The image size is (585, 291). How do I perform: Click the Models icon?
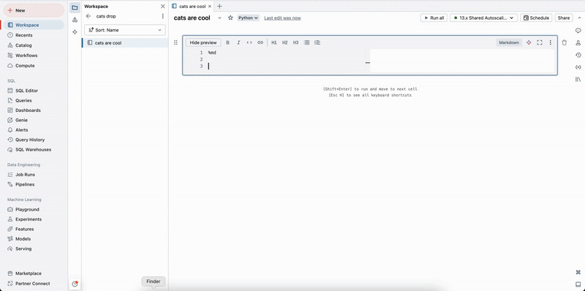click(x=10, y=239)
